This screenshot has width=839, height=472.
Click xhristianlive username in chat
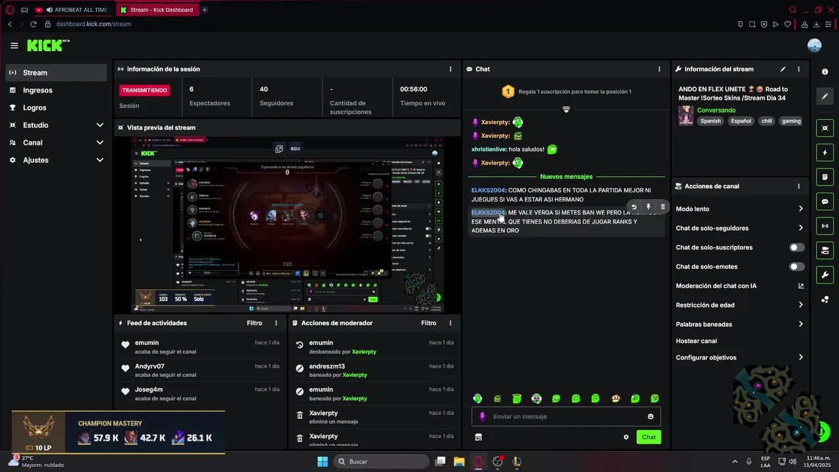pos(489,149)
